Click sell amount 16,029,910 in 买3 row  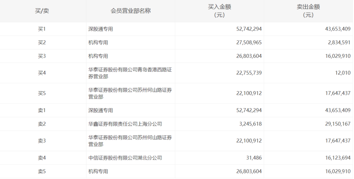pos(338,56)
